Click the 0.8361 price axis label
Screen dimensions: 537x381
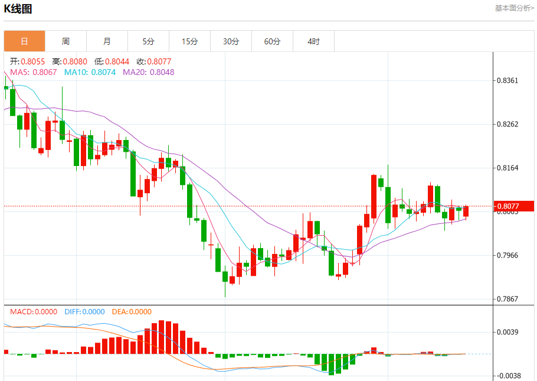tap(507, 80)
